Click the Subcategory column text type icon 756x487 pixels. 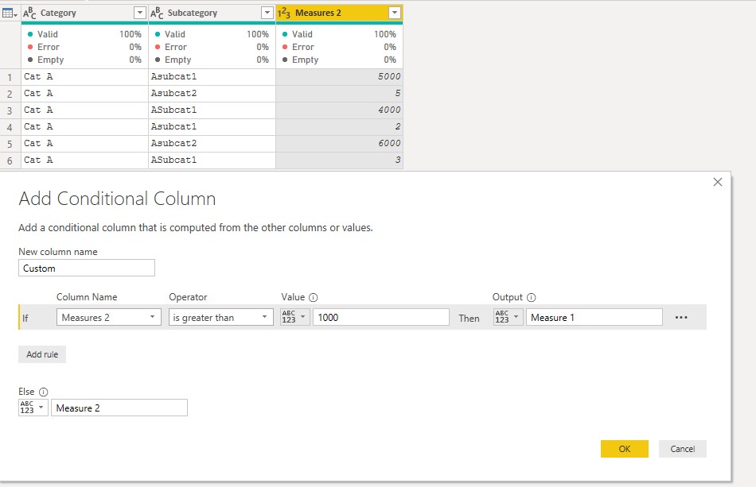[x=157, y=13]
